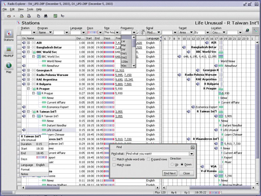Expand the AIR station tree node

coord(28,43)
